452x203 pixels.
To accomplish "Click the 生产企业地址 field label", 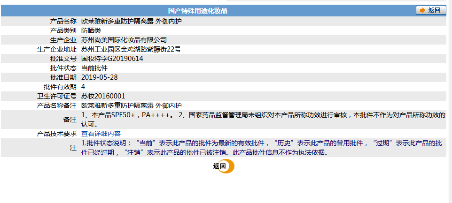I will (57, 49).
